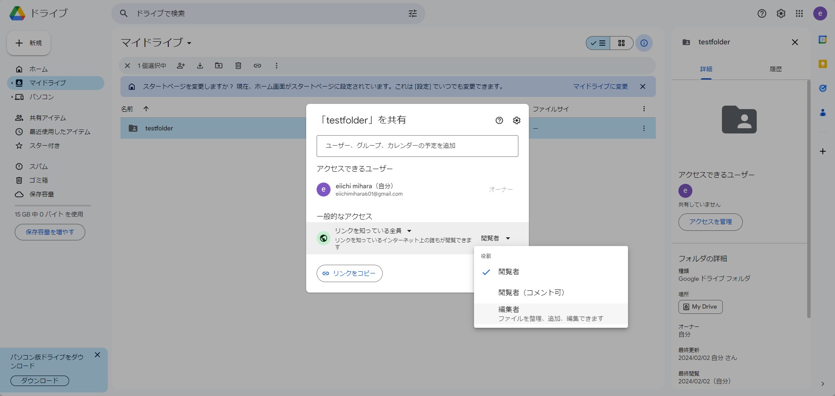Open more actions in selection toolbar
The height and width of the screenshot is (396, 835).
click(x=277, y=66)
